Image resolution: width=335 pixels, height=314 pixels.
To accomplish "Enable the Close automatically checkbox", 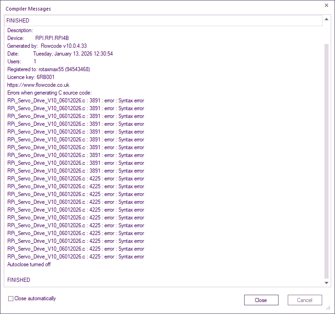I will click(11, 299).
